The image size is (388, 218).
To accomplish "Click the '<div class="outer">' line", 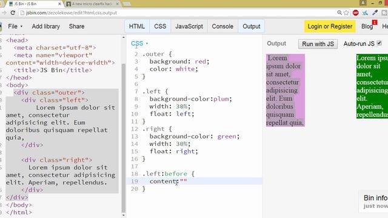I will pos(49,93).
